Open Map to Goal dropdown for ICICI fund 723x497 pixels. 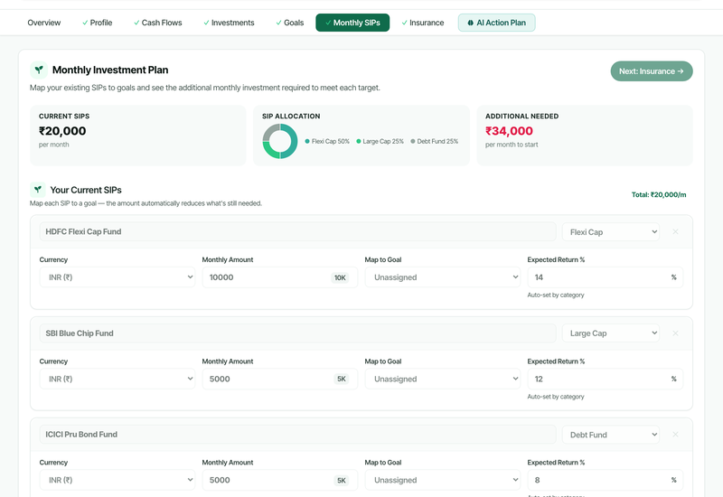[443, 480]
